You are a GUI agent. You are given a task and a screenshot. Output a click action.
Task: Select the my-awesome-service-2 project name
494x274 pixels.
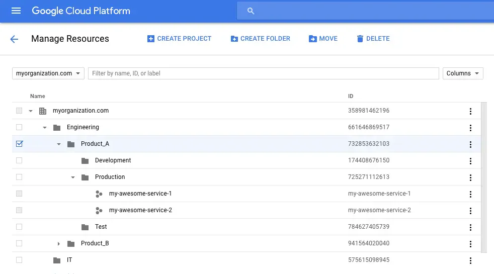[140, 210]
